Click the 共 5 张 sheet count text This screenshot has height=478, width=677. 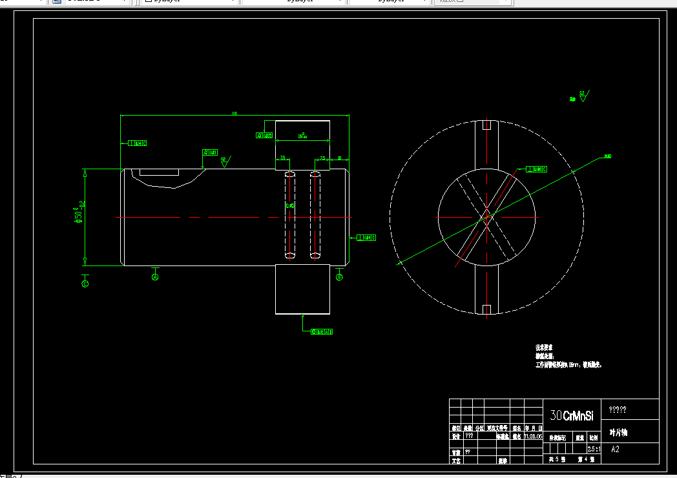pos(557,459)
